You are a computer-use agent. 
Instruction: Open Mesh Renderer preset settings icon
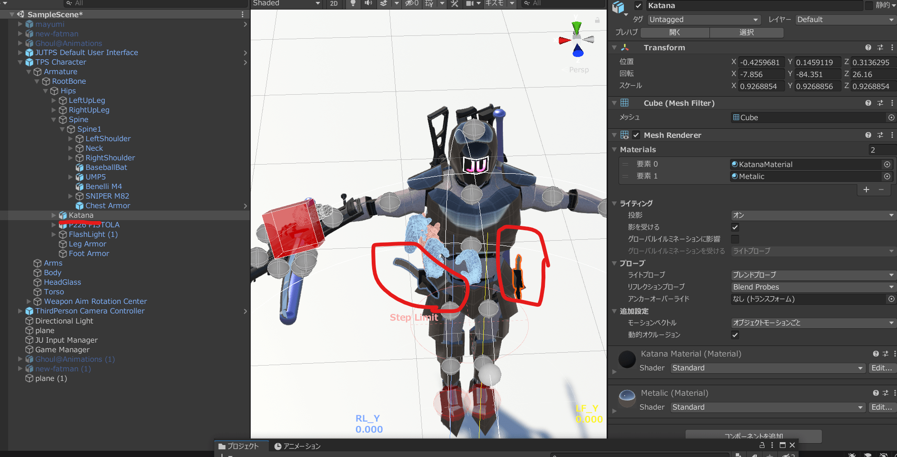point(880,135)
